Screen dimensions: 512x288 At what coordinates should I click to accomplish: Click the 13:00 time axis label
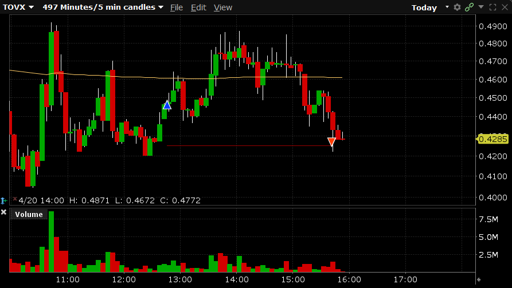pyautogui.click(x=180, y=279)
